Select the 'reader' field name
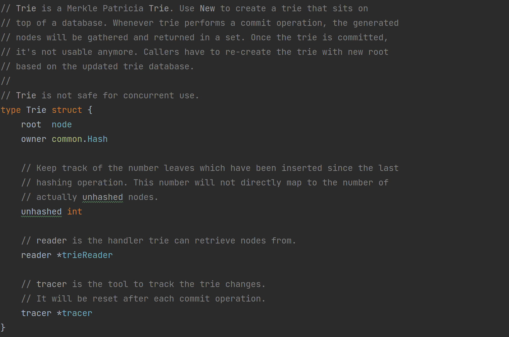The width and height of the screenshot is (509, 337). coord(36,255)
